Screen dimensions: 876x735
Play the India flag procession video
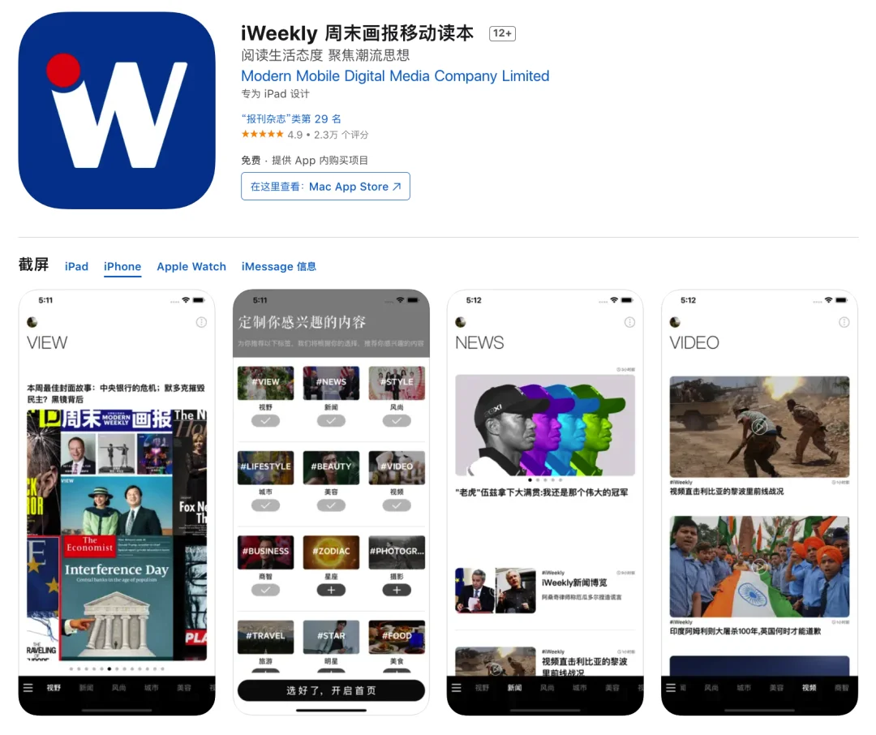(x=758, y=565)
